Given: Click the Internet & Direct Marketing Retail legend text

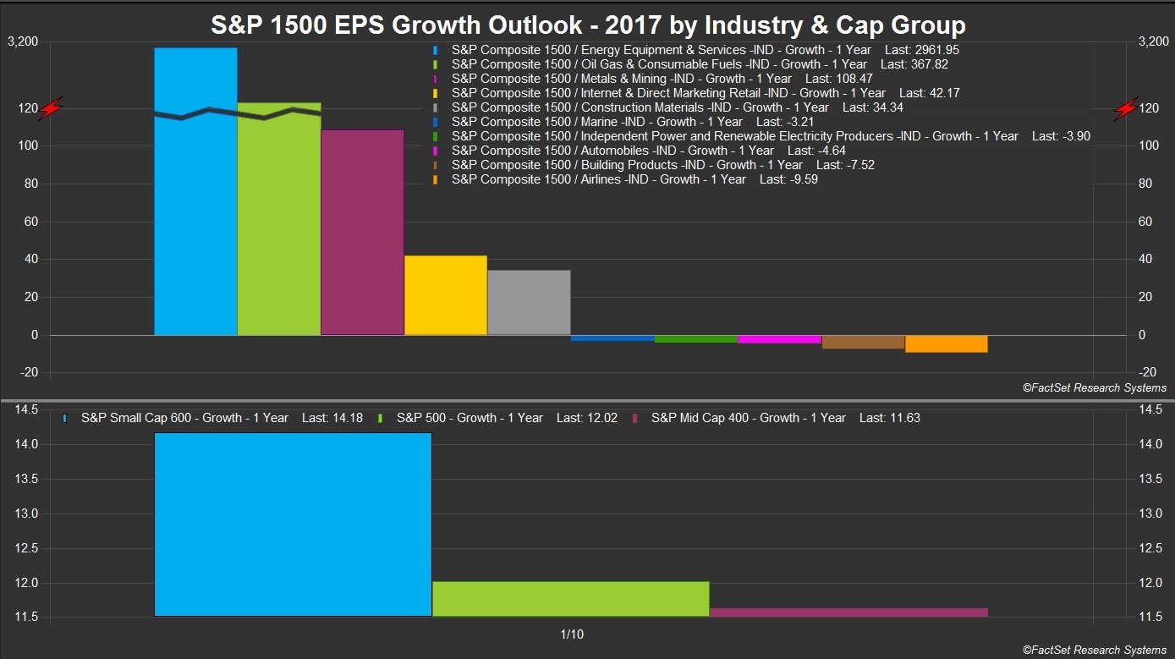Looking at the screenshot, I should tap(706, 93).
